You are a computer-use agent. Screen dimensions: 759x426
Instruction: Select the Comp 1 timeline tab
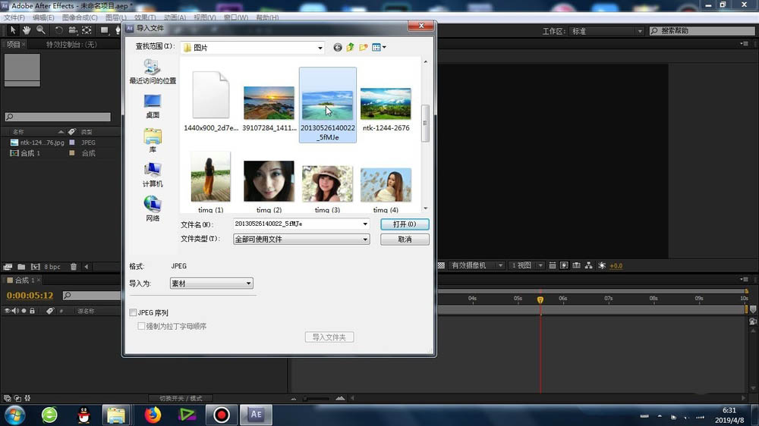[x=24, y=280]
